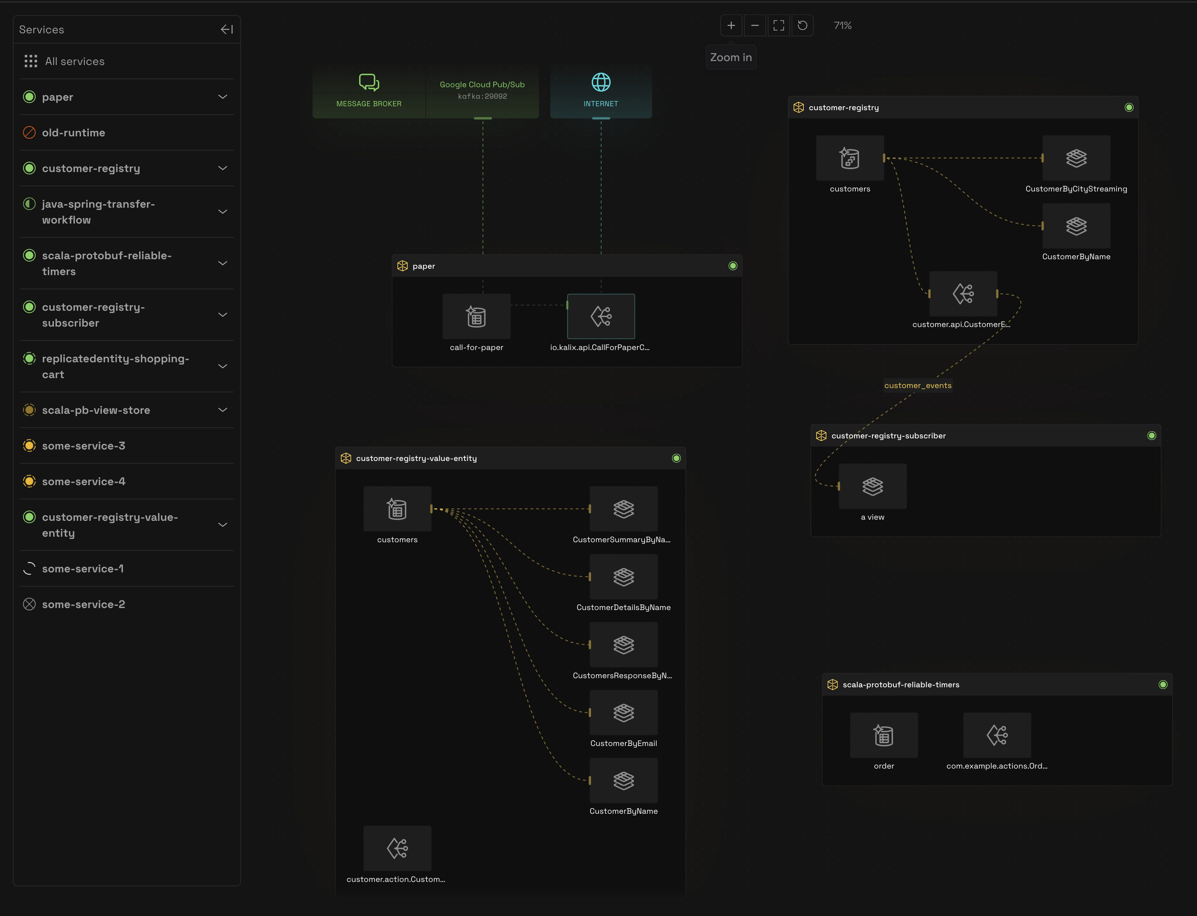Select the CustomerByCityStreaming view node
Screen dimensions: 1197x916
click(x=1076, y=158)
